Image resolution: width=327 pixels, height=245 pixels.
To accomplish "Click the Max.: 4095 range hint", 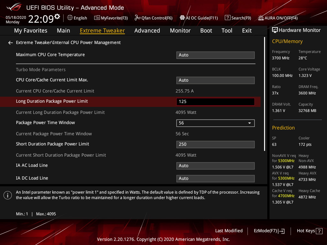I will point(46,214).
